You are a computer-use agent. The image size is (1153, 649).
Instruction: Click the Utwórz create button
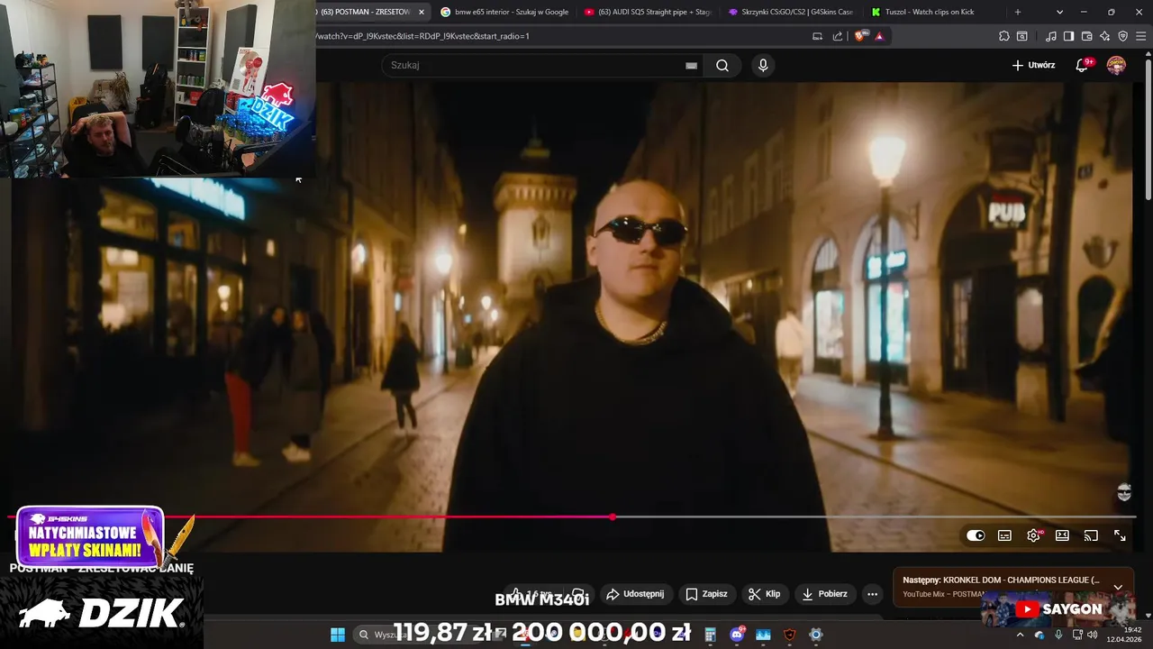click(1032, 65)
